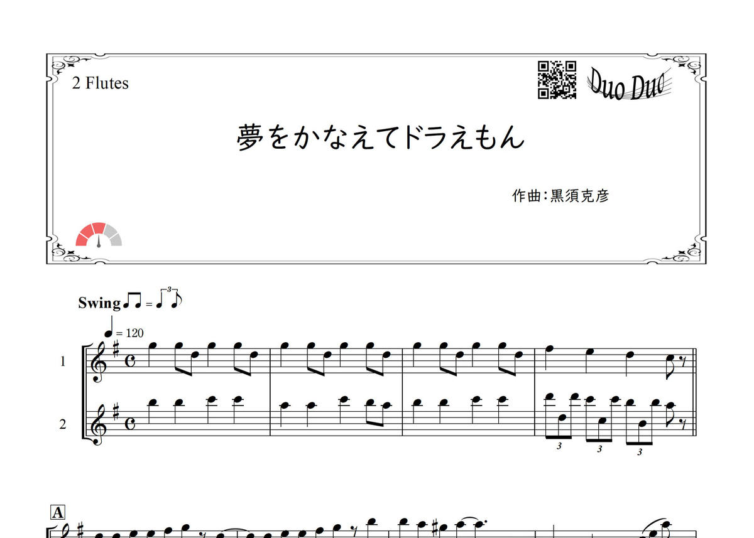
Task: Click the eighth rest ending staff 1
Action: tap(682, 361)
